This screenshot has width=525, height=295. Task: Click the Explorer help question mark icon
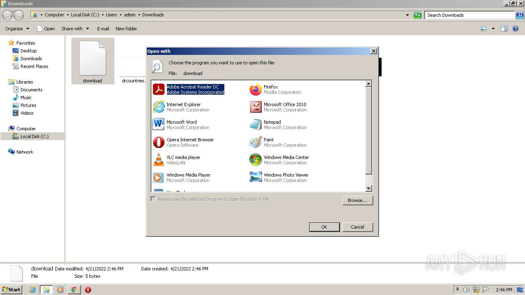click(x=516, y=29)
